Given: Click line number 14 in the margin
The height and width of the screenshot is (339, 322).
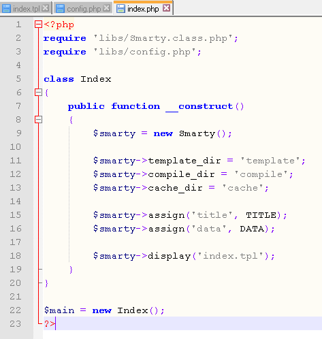Looking at the screenshot, I should 16,201.
